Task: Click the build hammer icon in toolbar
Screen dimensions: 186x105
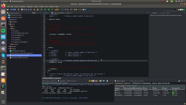Action: 18,10
